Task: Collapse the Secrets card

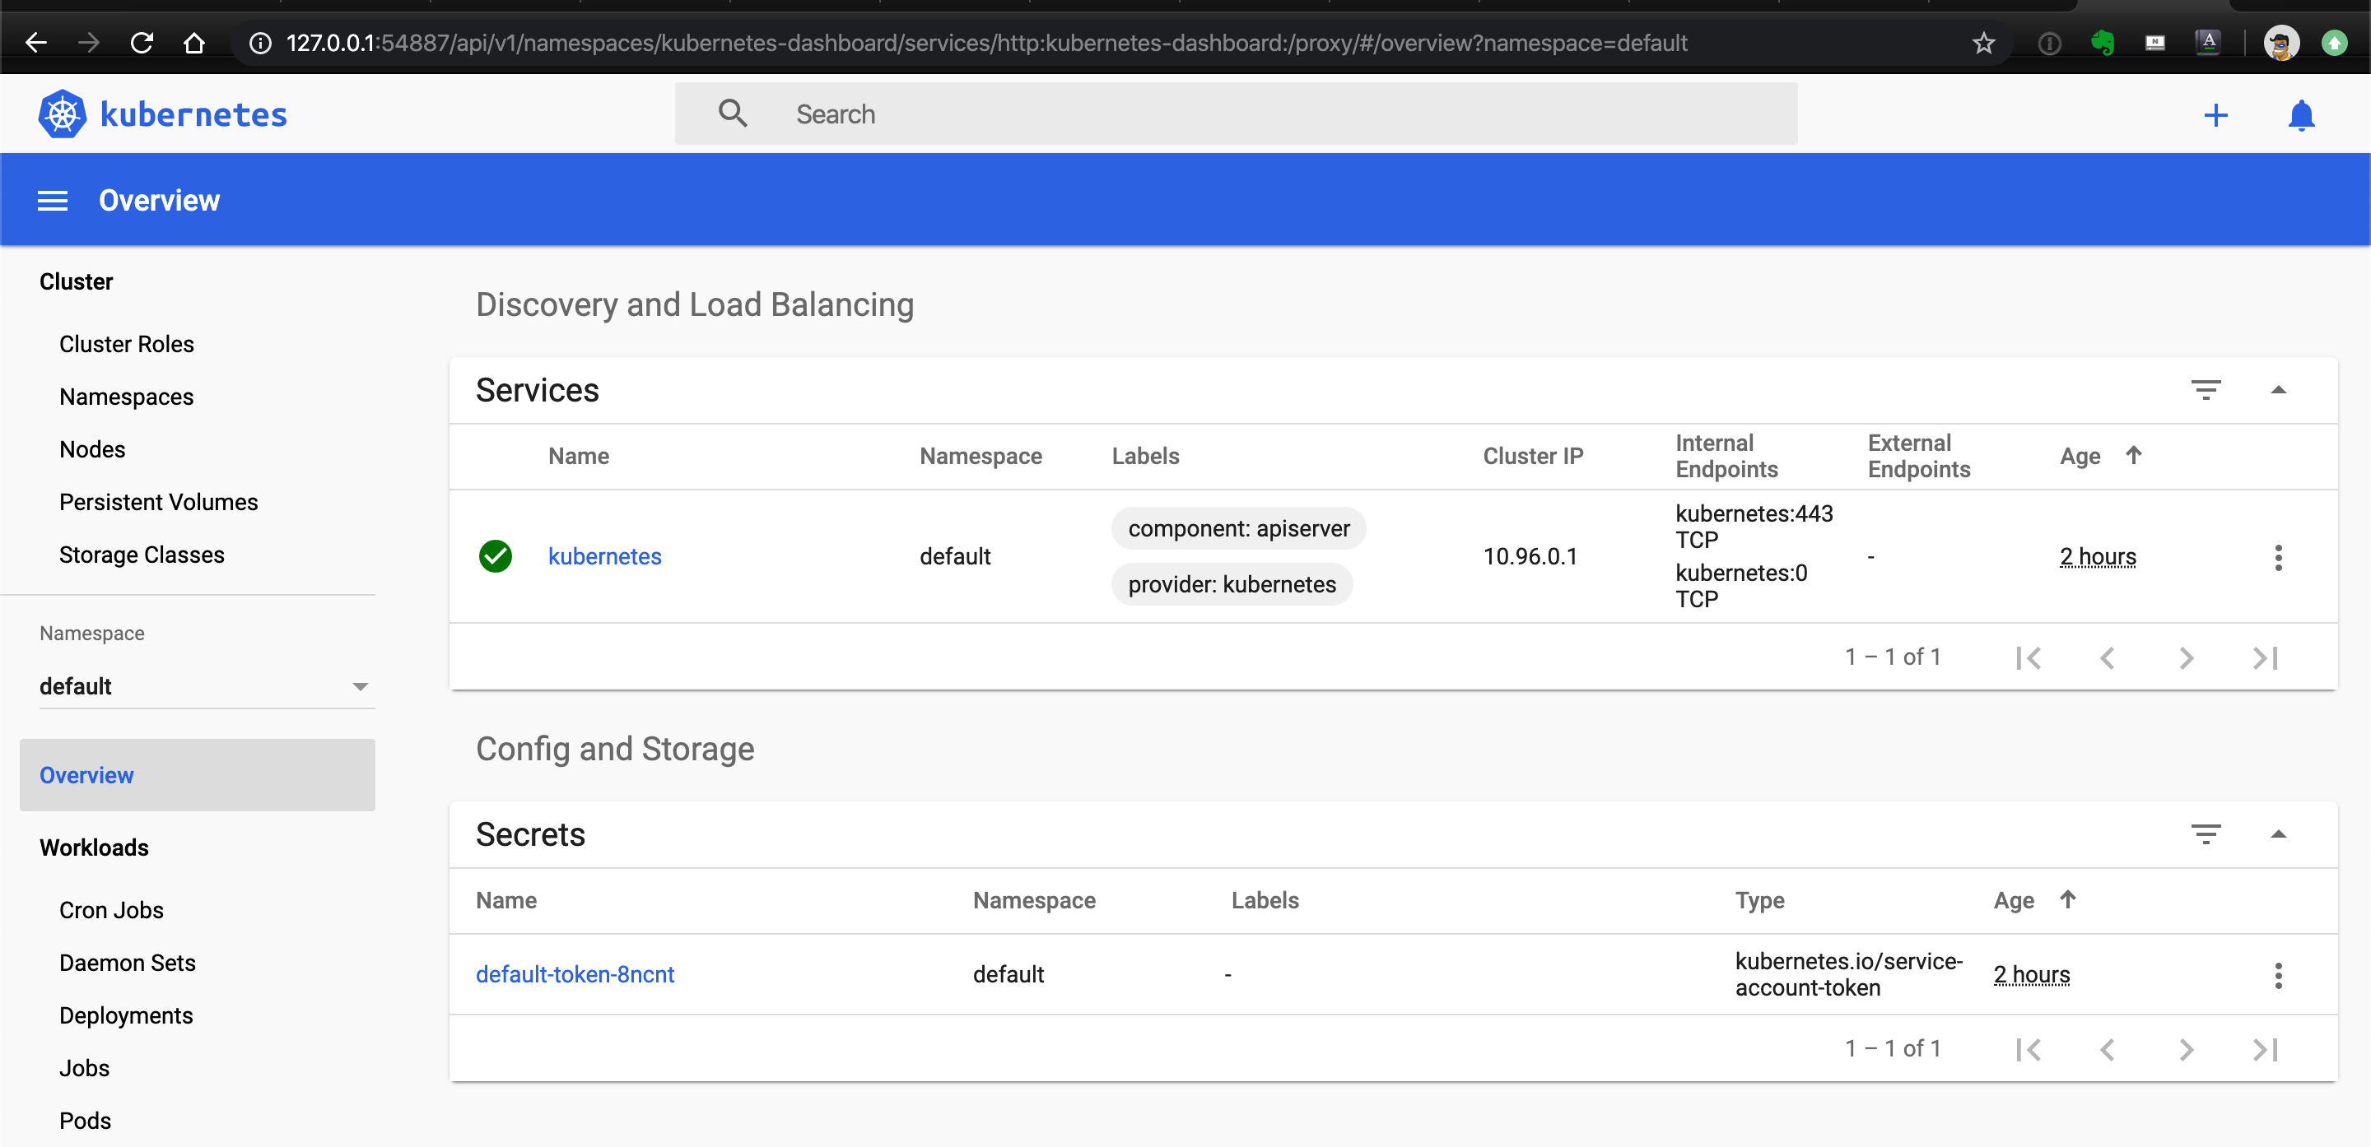Action: click(x=2278, y=834)
